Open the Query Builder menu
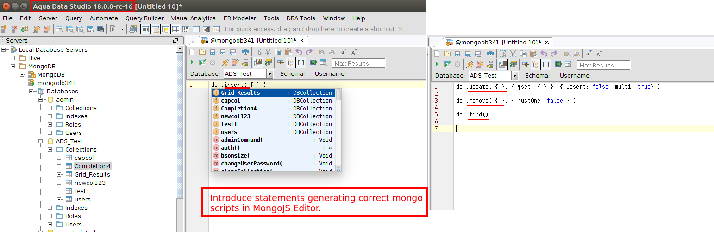Image resolution: width=714 pixels, height=232 pixels. click(144, 18)
